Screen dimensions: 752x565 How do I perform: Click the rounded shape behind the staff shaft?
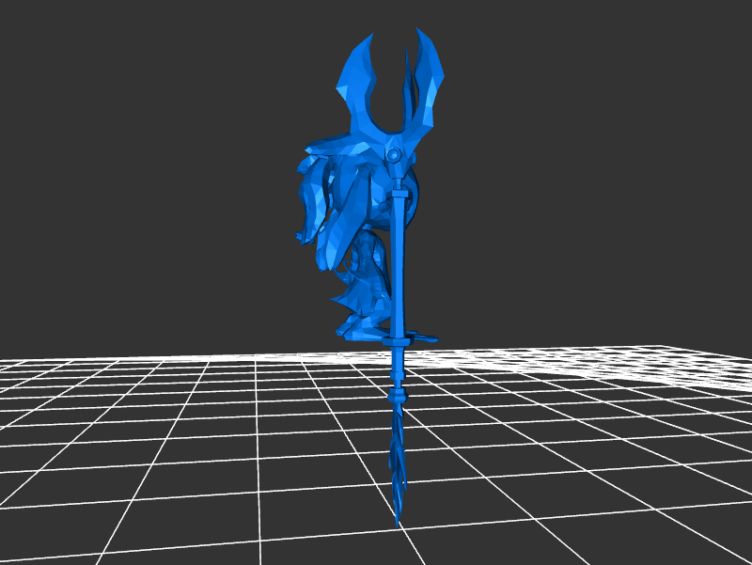pos(418,193)
